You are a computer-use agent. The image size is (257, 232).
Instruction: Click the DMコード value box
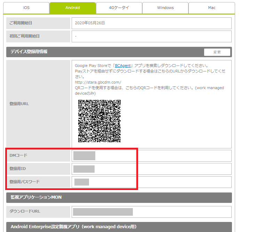coord(151,156)
